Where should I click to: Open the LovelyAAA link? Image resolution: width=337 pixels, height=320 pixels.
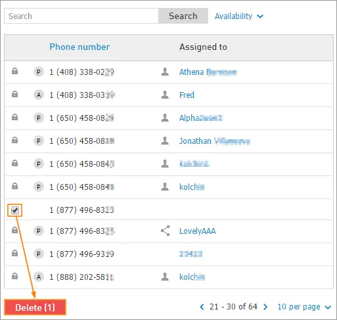[x=198, y=231]
